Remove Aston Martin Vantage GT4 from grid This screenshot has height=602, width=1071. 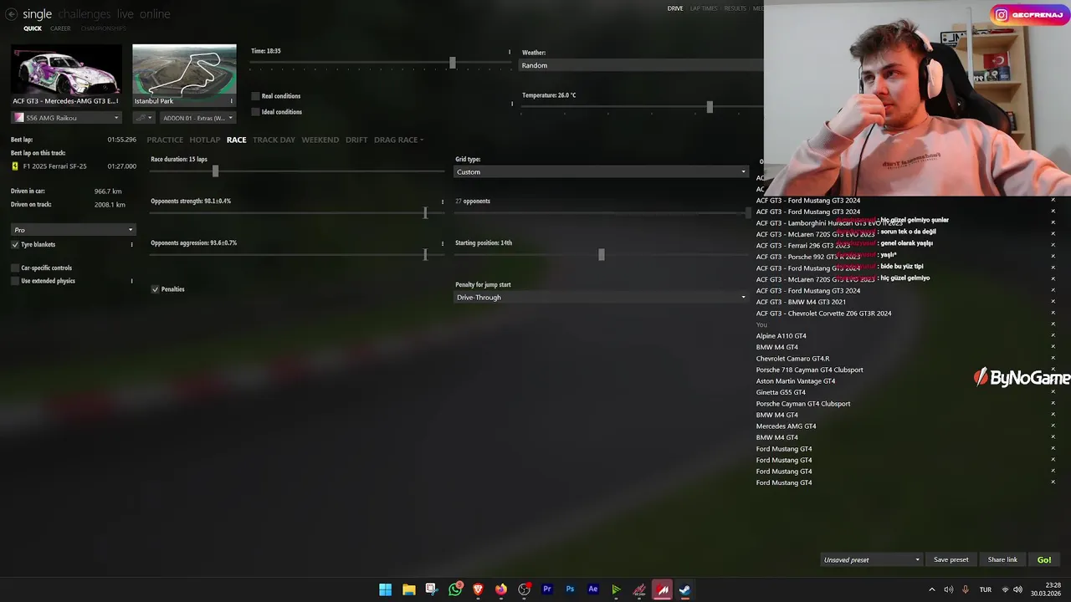[1053, 381]
